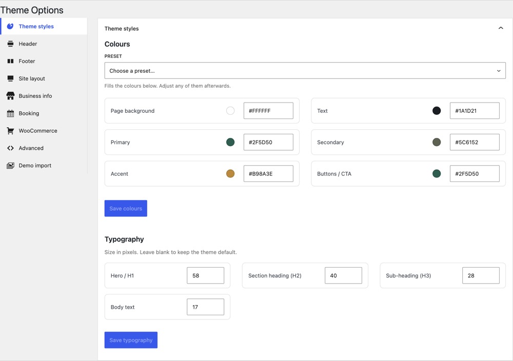The width and height of the screenshot is (513, 361).
Task: Pick the Page background colour swatch
Action: (230, 111)
